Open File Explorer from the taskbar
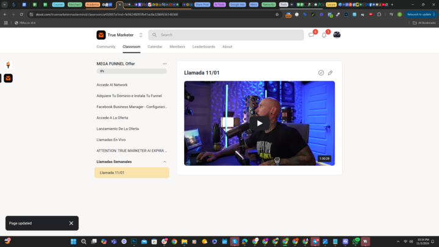This screenshot has height=247, width=439. [x=184, y=242]
